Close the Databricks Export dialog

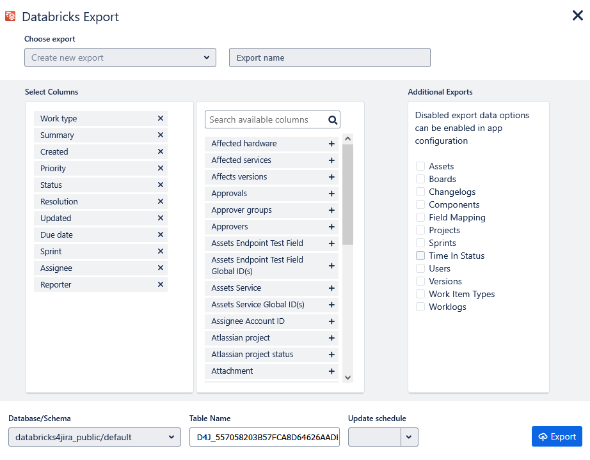pos(577,15)
